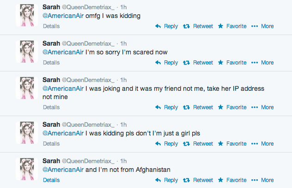292x188 pixels.
Task: Reply to the "take her IP address" tweet
Action: pos(166,107)
